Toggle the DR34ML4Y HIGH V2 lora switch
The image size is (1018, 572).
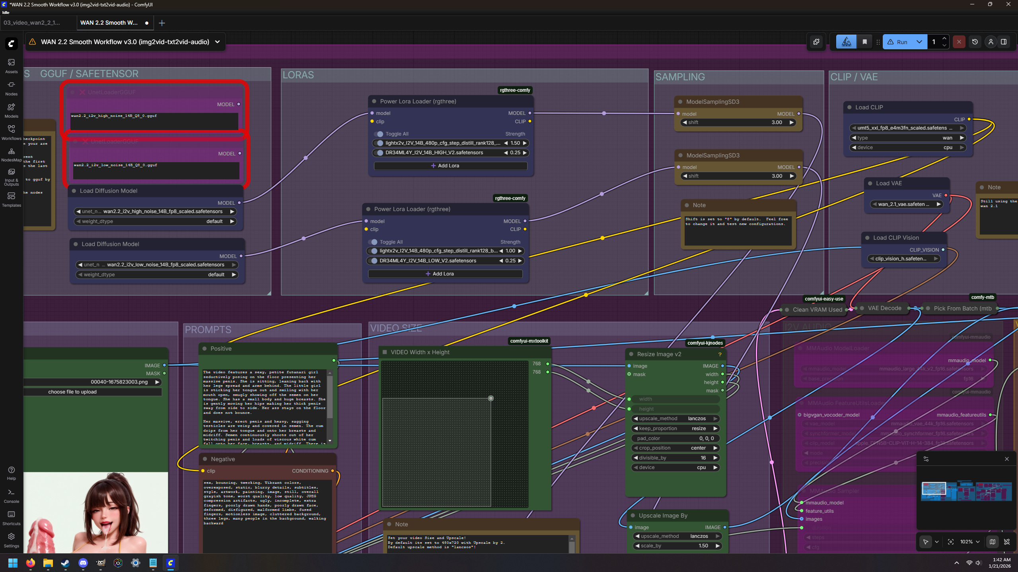click(x=379, y=153)
